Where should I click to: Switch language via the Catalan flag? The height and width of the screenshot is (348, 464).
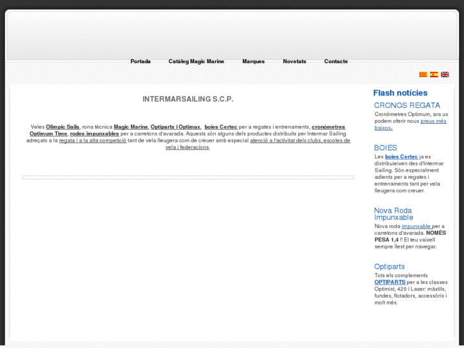coord(423,74)
